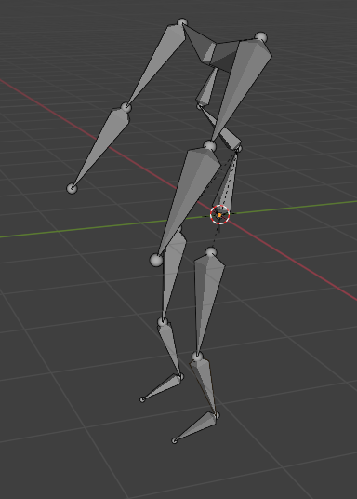357x499 pixels.
Task: Click the knee joint sphere of the front leg
Action: [x=197, y=357]
